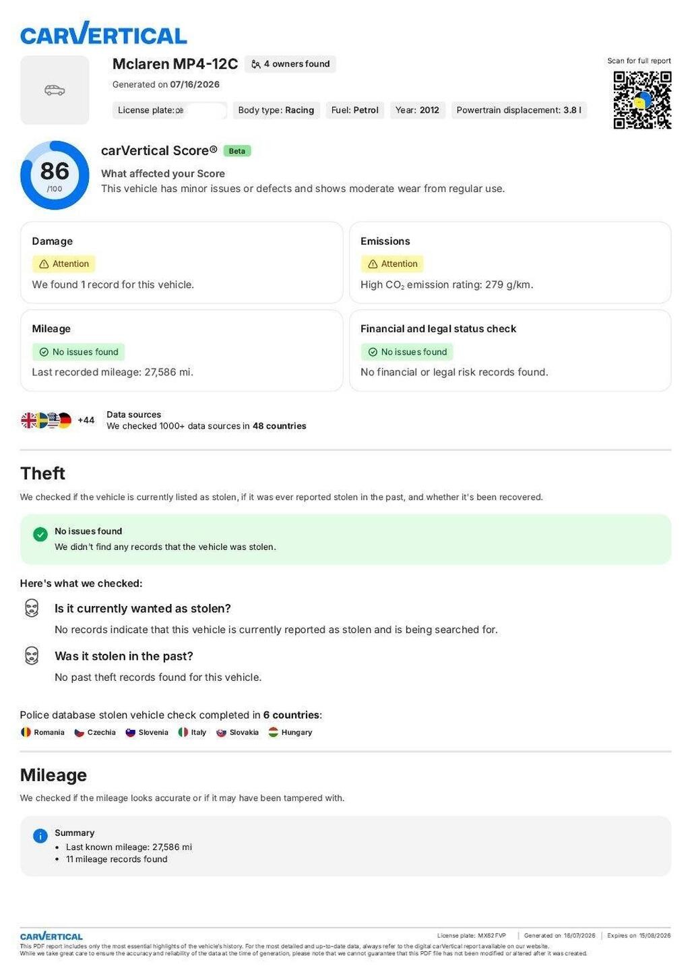
Task: Click the blue info icon in Summary
Action: [x=40, y=836]
